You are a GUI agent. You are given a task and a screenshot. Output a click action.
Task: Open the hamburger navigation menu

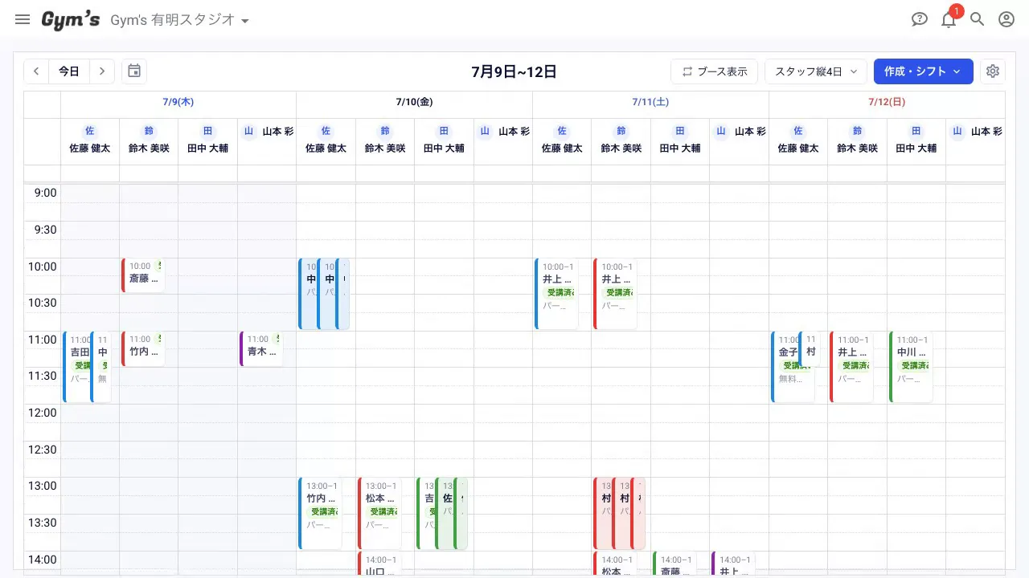(x=23, y=19)
